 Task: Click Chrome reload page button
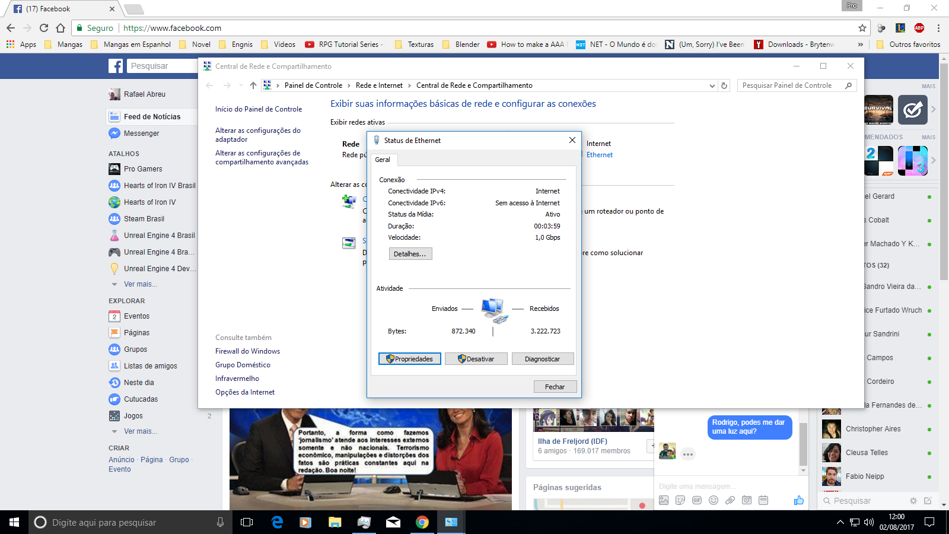(x=44, y=28)
